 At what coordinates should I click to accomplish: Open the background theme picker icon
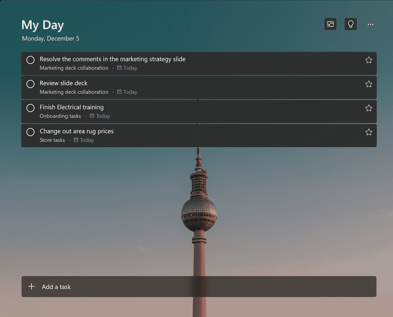pos(330,24)
